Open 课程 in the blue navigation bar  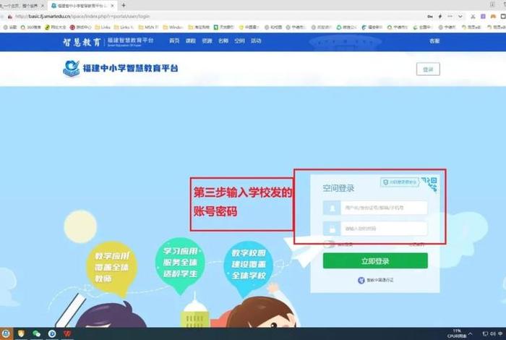tap(191, 41)
